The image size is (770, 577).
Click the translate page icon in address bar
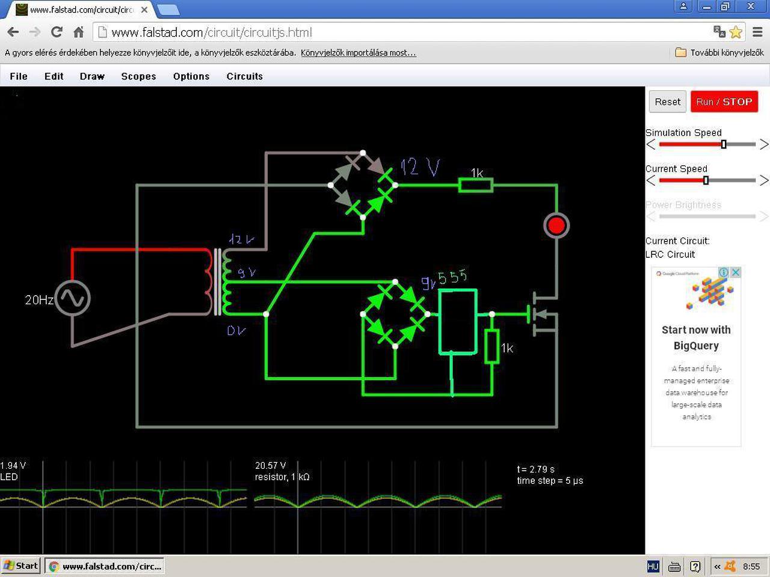[x=719, y=32]
